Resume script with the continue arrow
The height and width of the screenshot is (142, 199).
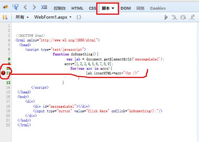point(166,17)
